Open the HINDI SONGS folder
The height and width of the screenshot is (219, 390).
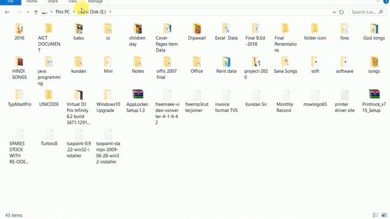(19, 68)
